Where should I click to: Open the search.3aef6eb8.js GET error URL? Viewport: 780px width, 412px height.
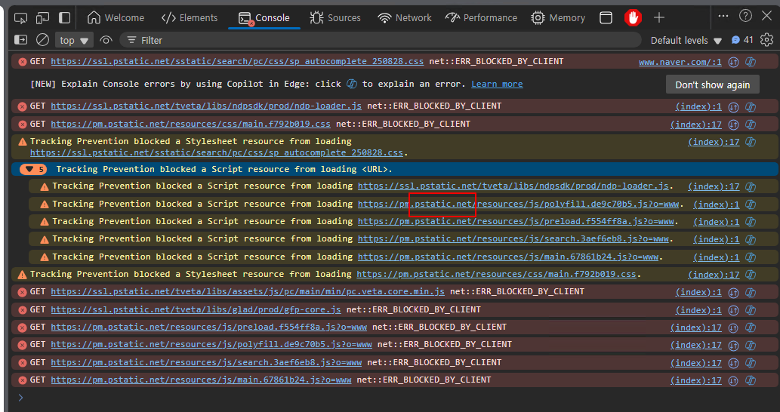(206, 362)
